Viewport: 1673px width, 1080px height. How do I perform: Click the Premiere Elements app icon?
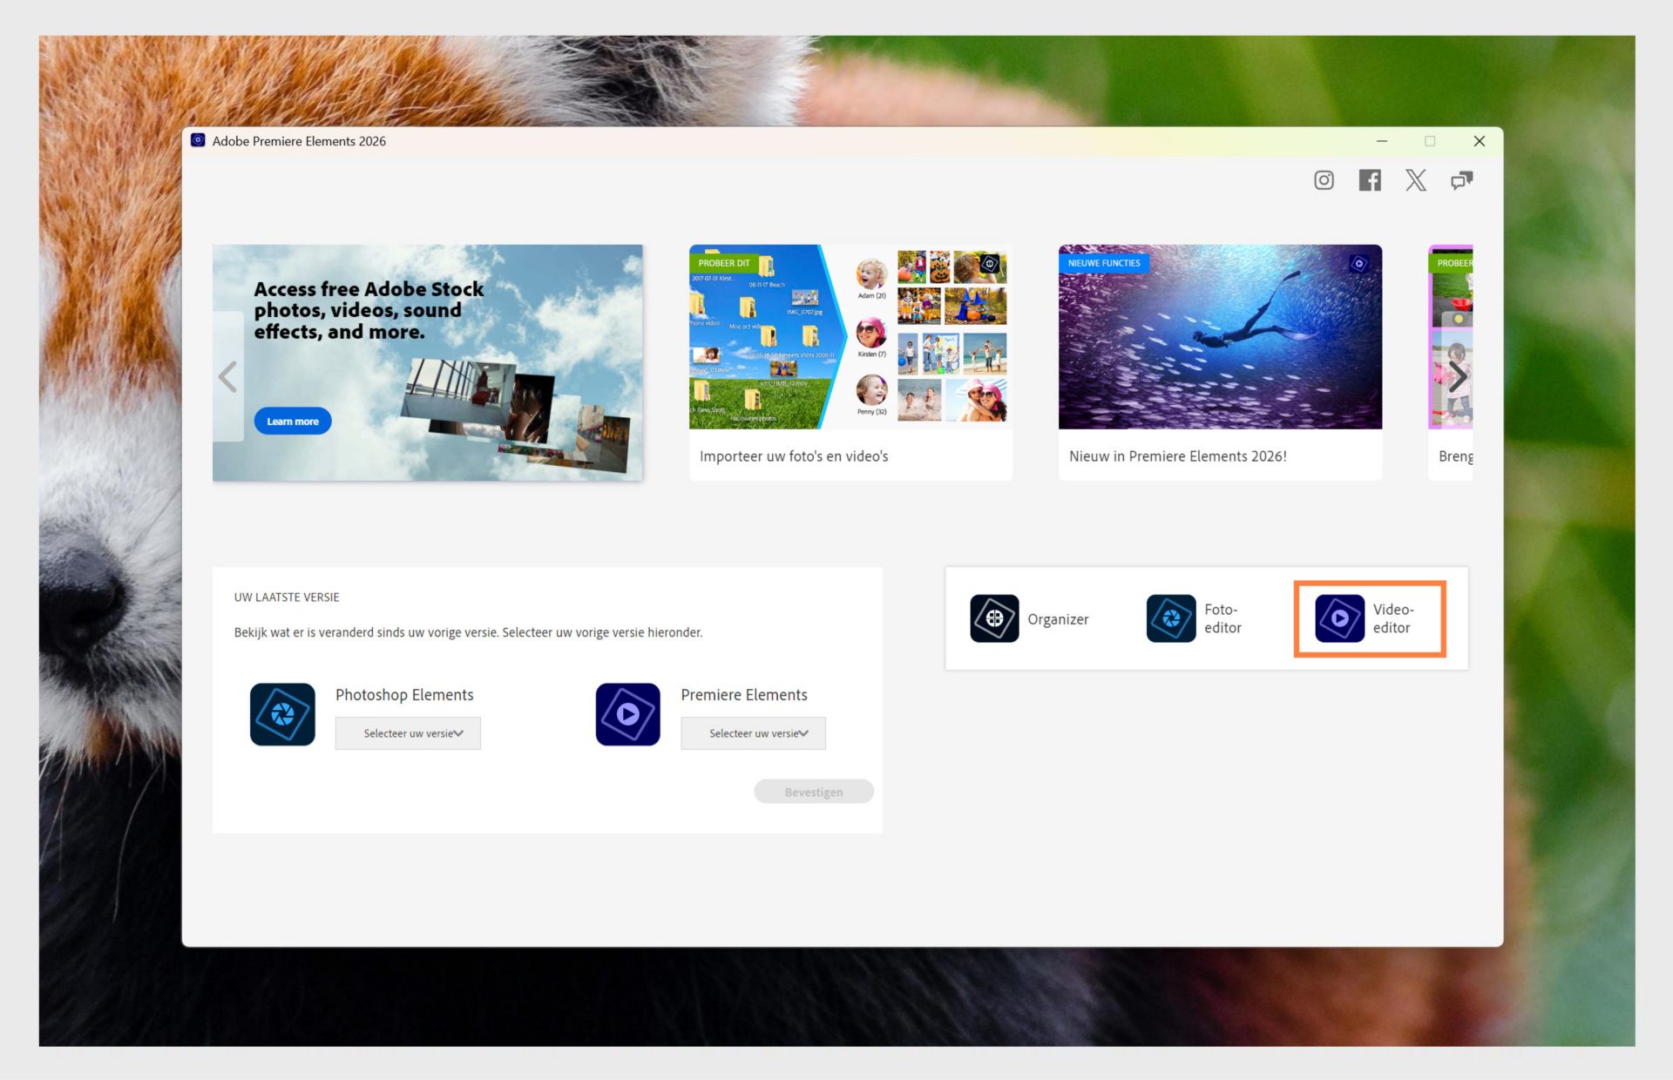click(x=627, y=714)
